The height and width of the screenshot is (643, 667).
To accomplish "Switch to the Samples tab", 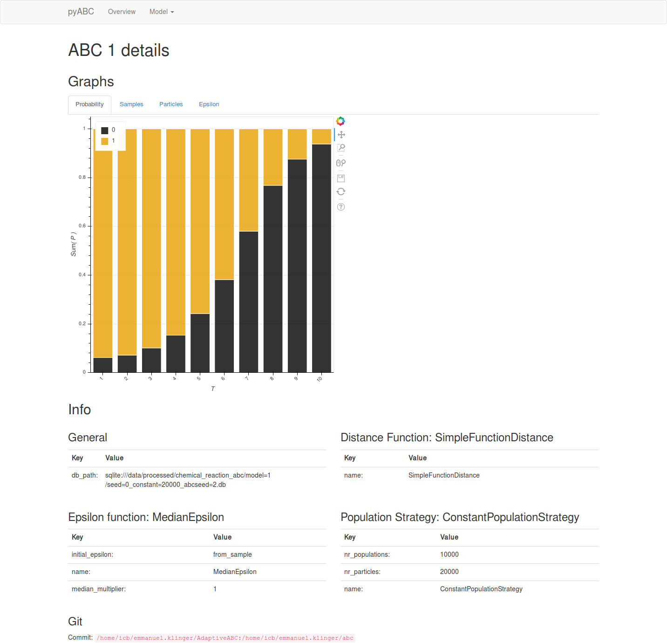I will [131, 104].
